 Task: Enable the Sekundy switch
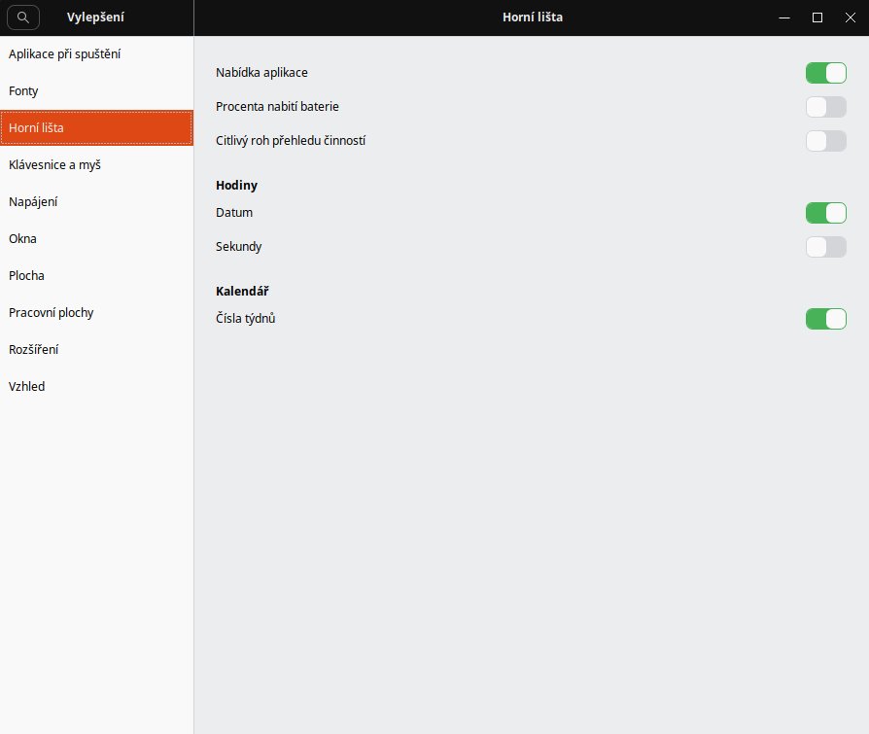point(826,247)
